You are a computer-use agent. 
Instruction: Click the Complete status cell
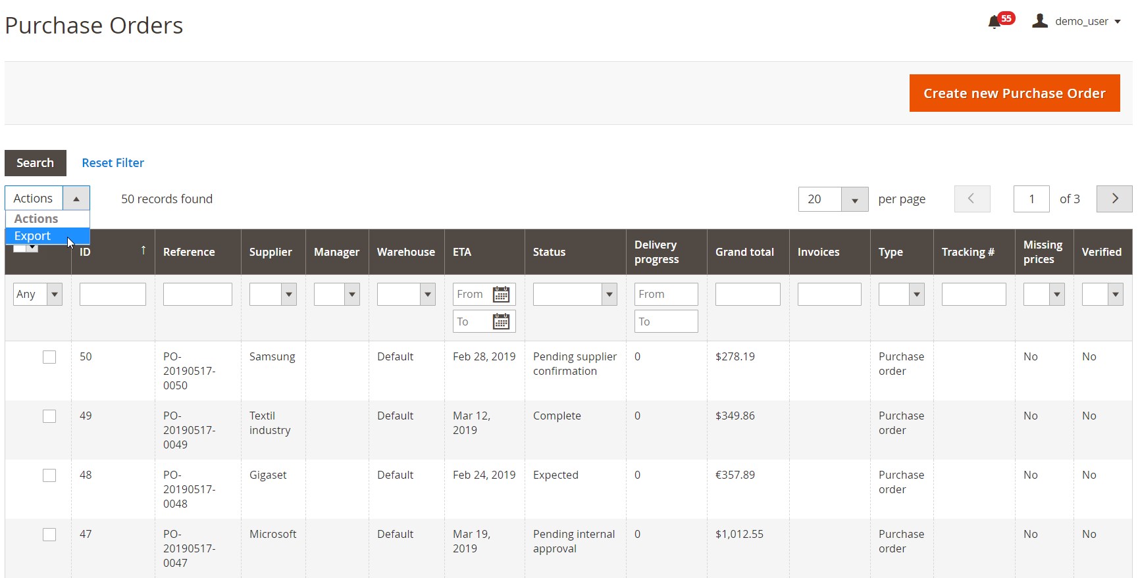pos(557,416)
